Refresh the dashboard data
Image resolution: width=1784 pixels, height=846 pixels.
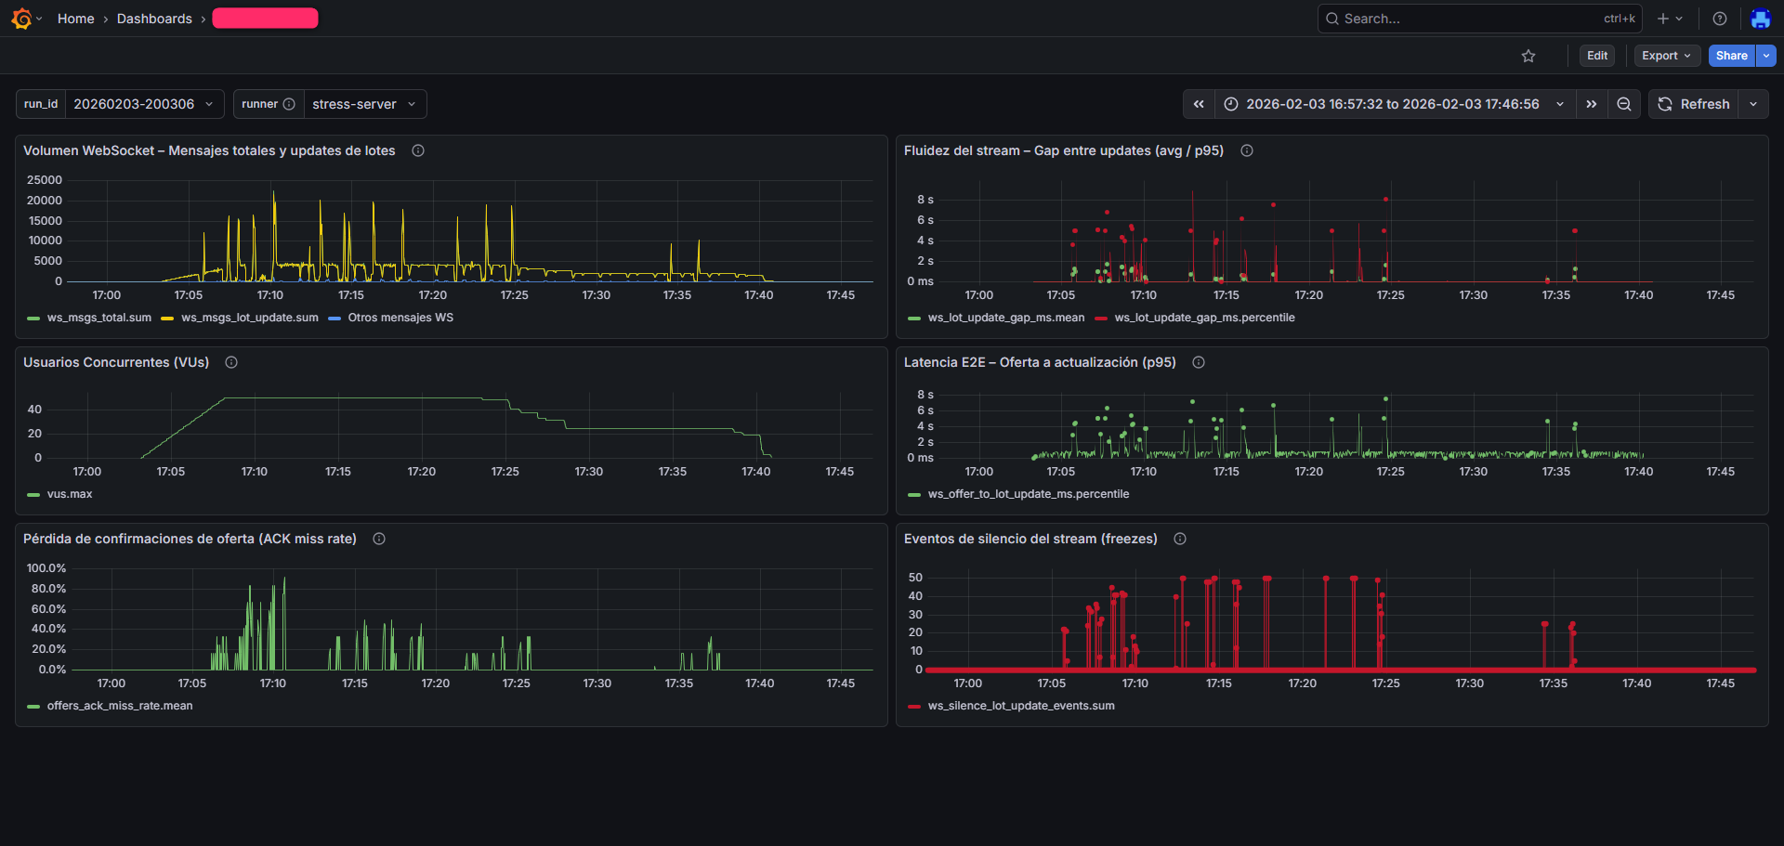[1694, 104]
